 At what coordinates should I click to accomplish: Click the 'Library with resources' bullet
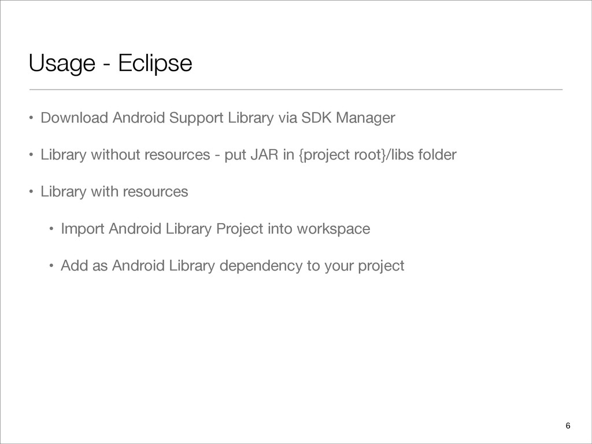click(x=114, y=192)
